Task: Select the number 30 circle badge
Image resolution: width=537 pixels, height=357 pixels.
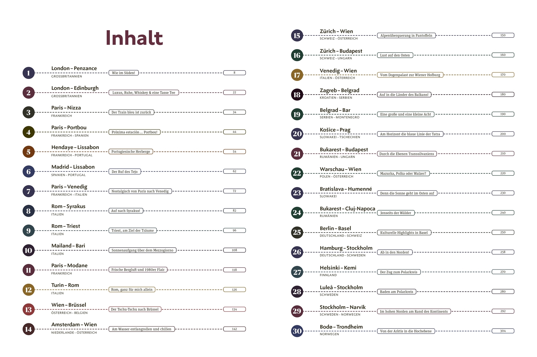Action: (x=297, y=331)
